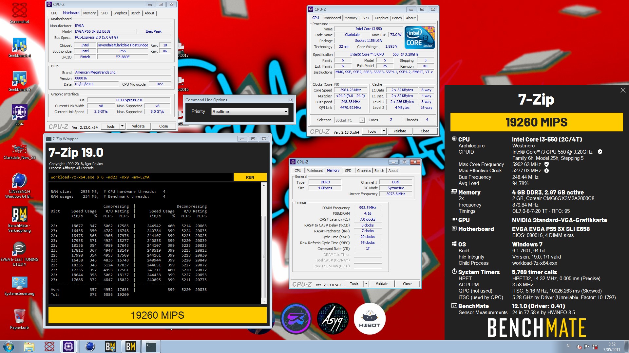Click the taskbar clock showing 0:52
Image resolution: width=629 pixels, height=353 pixels.
(x=612, y=347)
